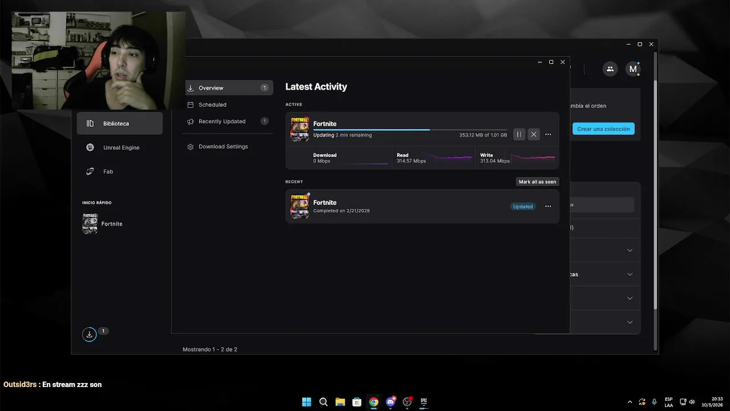Viewport: 730px width, 411px height.
Task: Click the Download speed readout
Action: [x=325, y=158]
